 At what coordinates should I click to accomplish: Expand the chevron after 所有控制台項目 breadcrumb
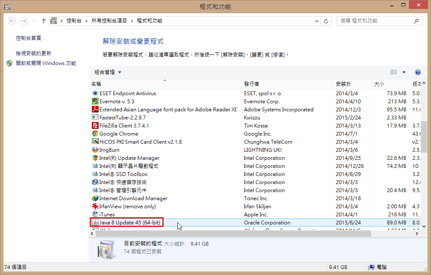point(132,21)
